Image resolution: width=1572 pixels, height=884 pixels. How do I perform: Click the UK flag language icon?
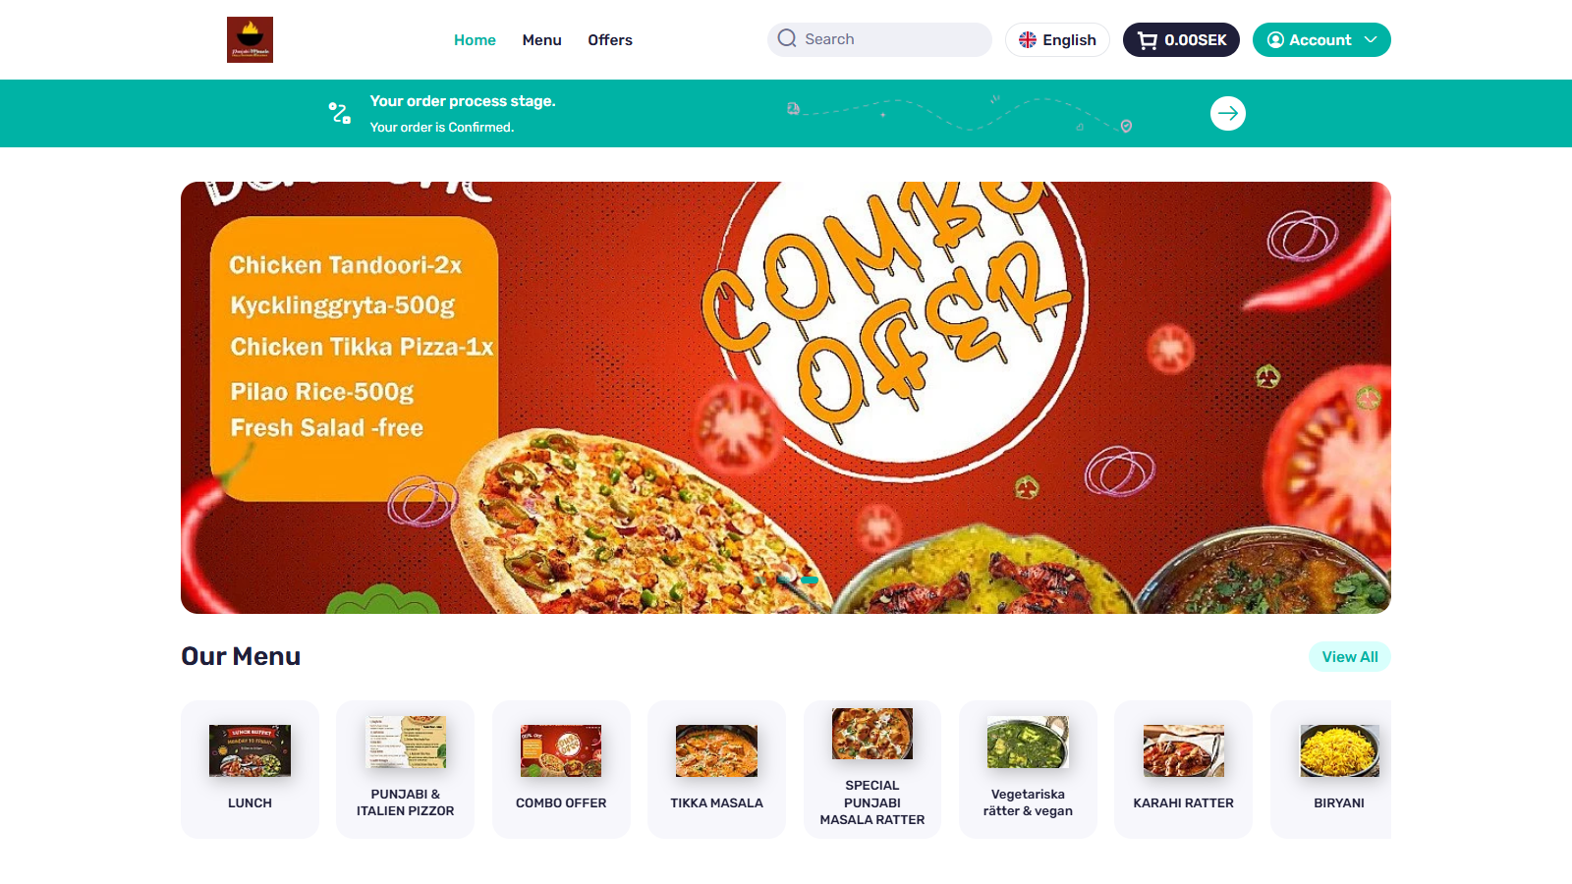[1028, 39]
